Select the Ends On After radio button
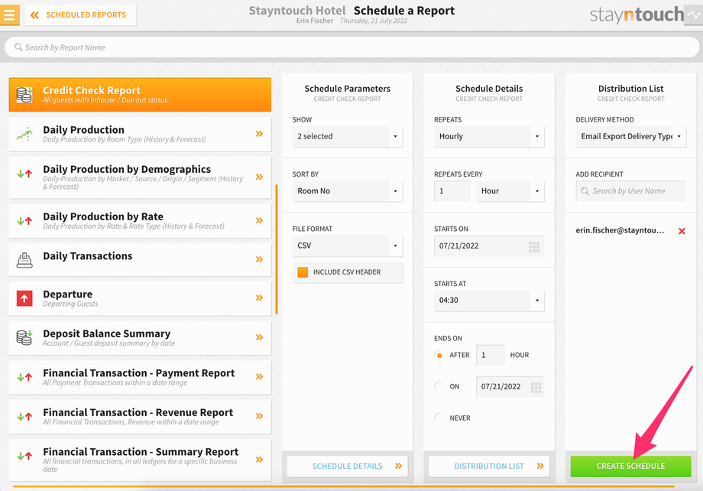The width and height of the screenshot is (703, 491). click(439, 356)
